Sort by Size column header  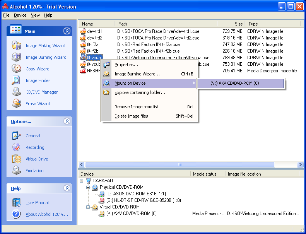pos(231,24)
